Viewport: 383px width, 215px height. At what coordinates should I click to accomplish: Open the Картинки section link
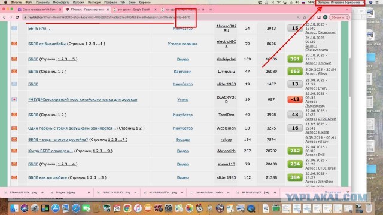click(183, 72)
